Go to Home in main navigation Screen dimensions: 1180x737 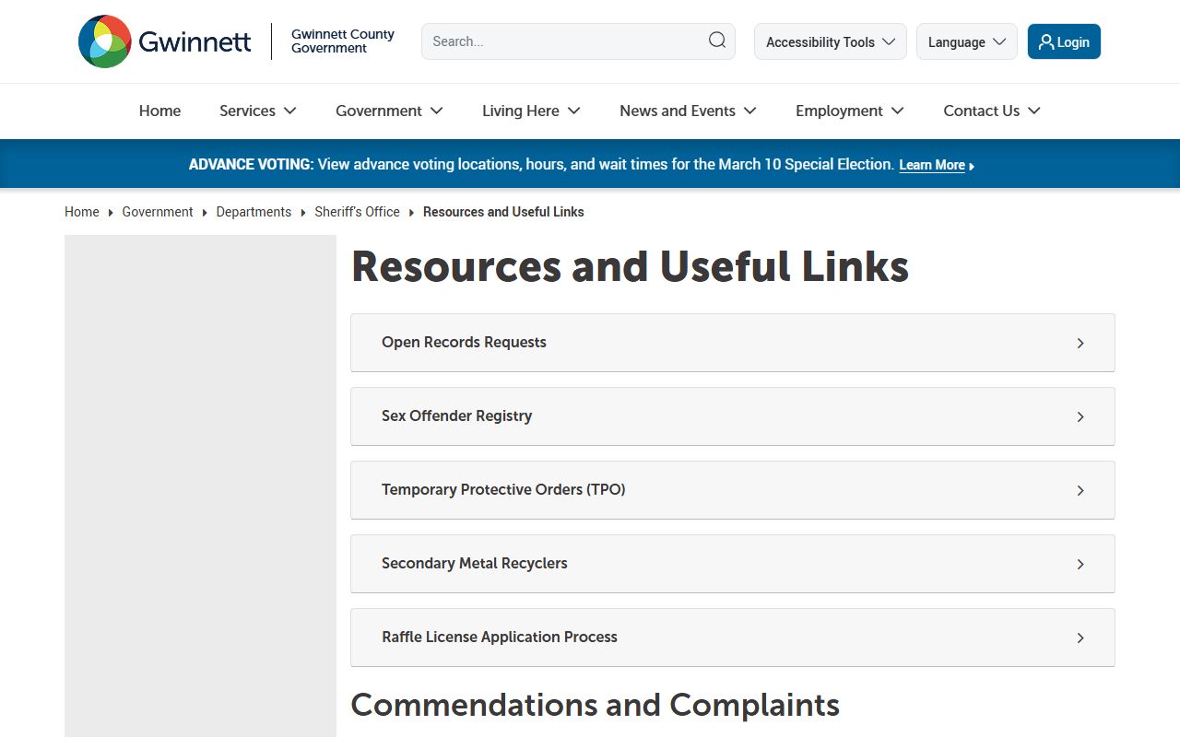coord(159,111)
